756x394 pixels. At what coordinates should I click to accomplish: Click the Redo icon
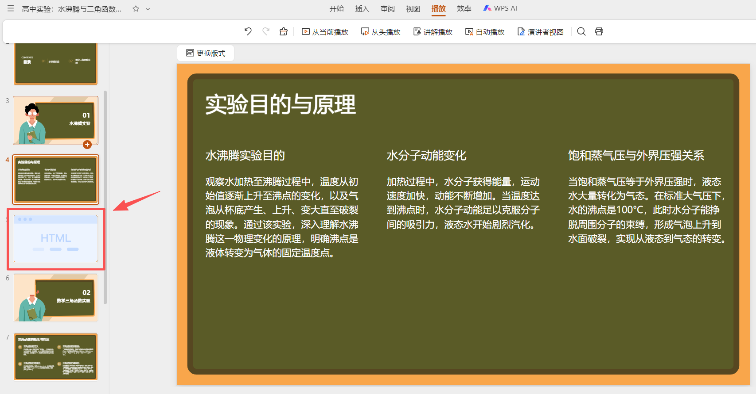pyautogui.click(x=266, y=31)
